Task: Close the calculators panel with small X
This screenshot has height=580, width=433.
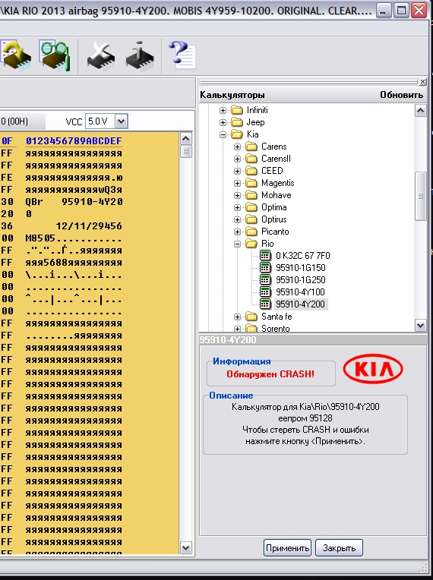Action: tap(422, 82)
